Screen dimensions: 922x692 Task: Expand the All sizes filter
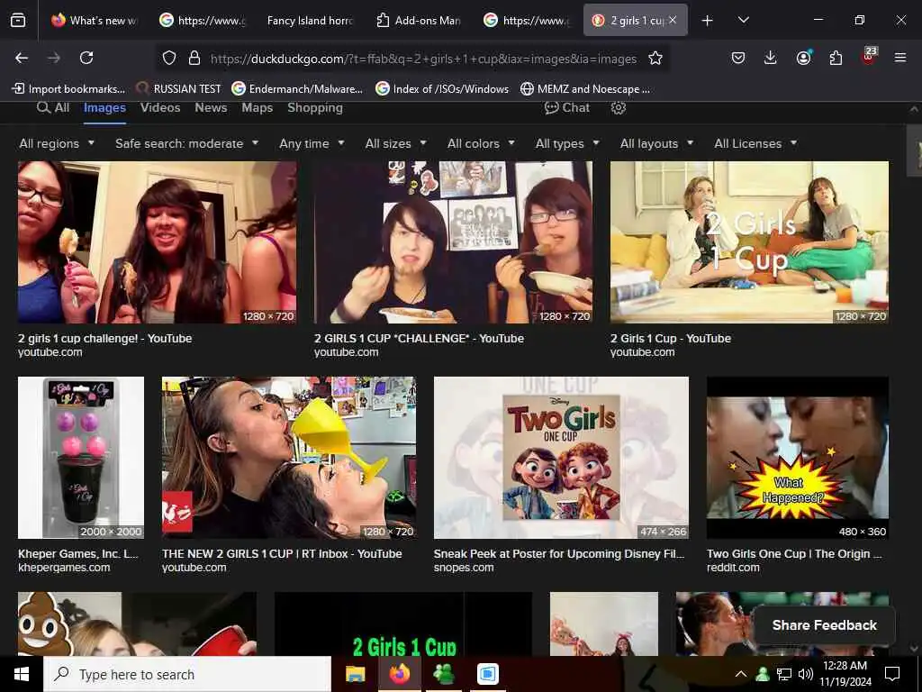point(396,143)
